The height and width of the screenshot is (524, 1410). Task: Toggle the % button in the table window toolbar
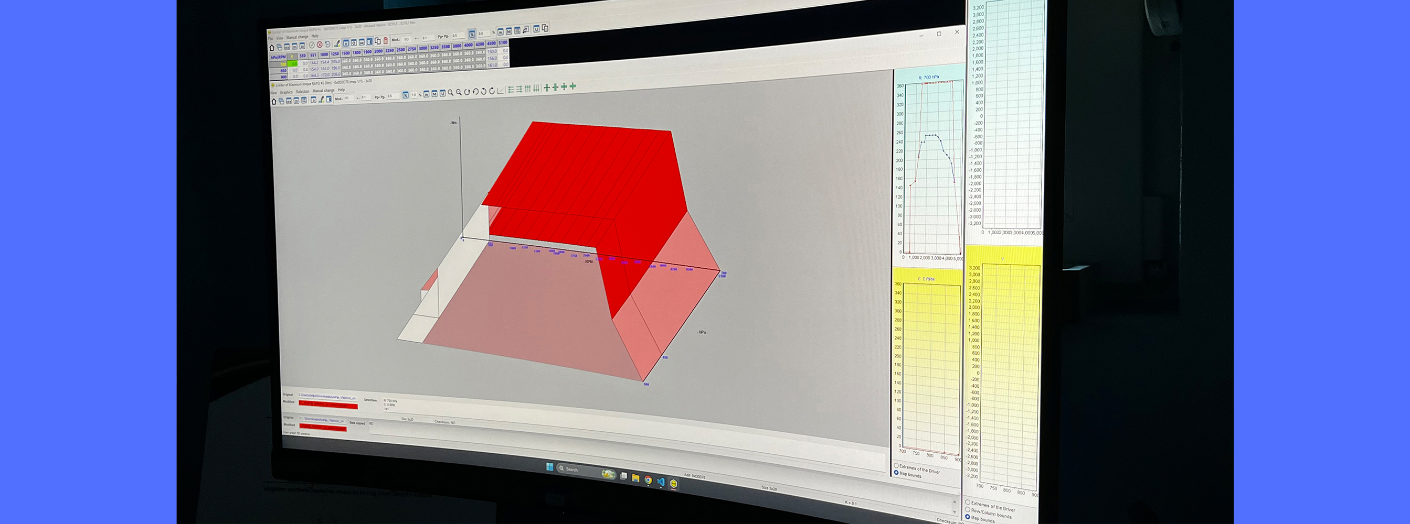tap(472, 35)
